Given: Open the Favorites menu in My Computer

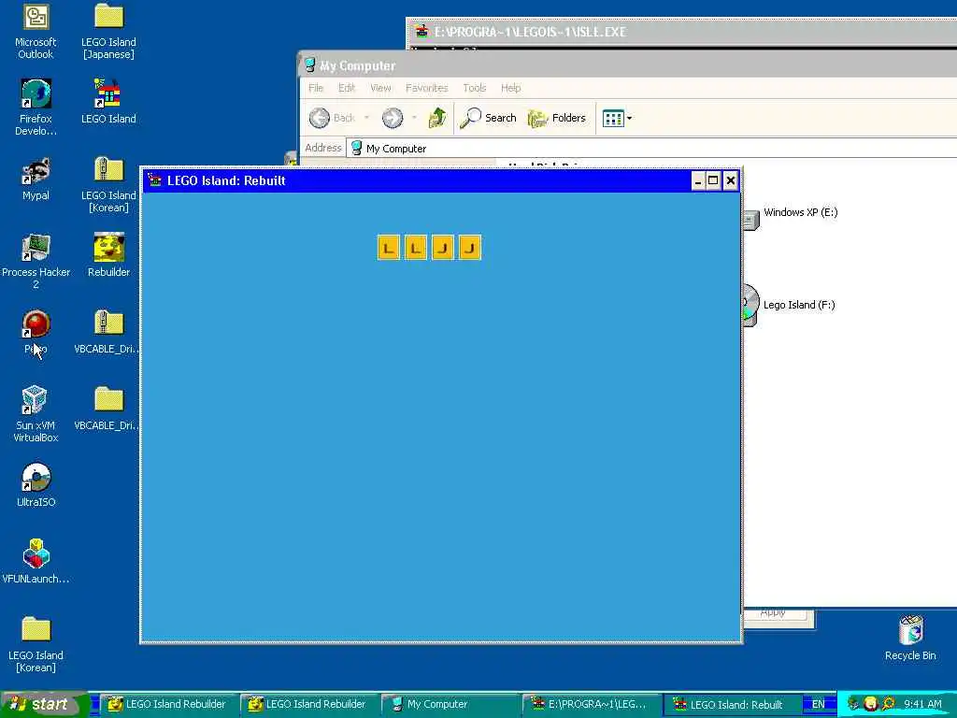Looking at the screenshot, I should pos(426,88).
